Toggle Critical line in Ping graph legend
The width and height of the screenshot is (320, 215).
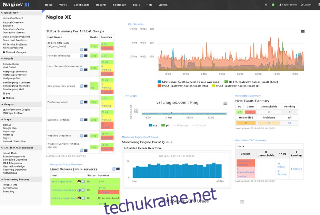pyautogui.click(x=199, y=125)
